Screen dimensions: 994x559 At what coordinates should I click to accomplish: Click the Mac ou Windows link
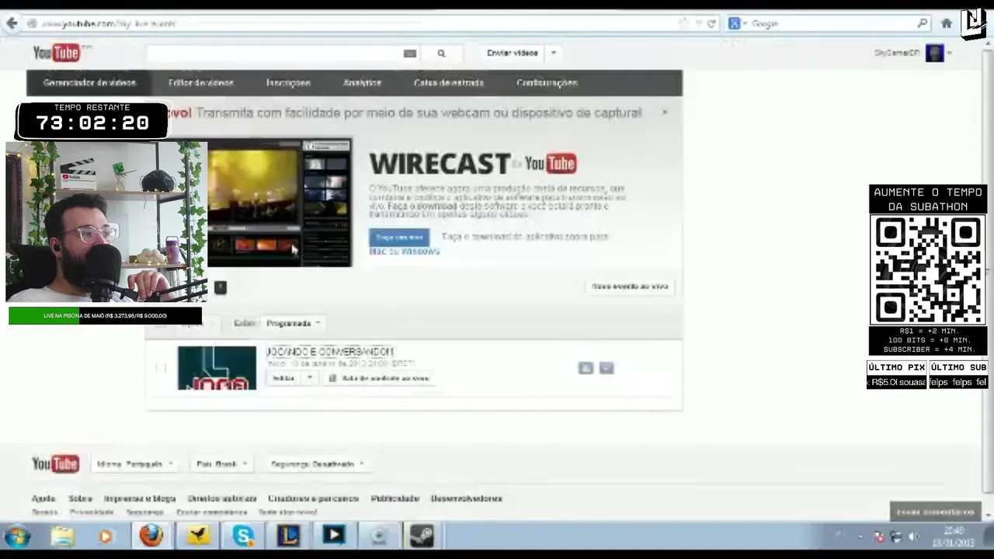pos(405,252)
